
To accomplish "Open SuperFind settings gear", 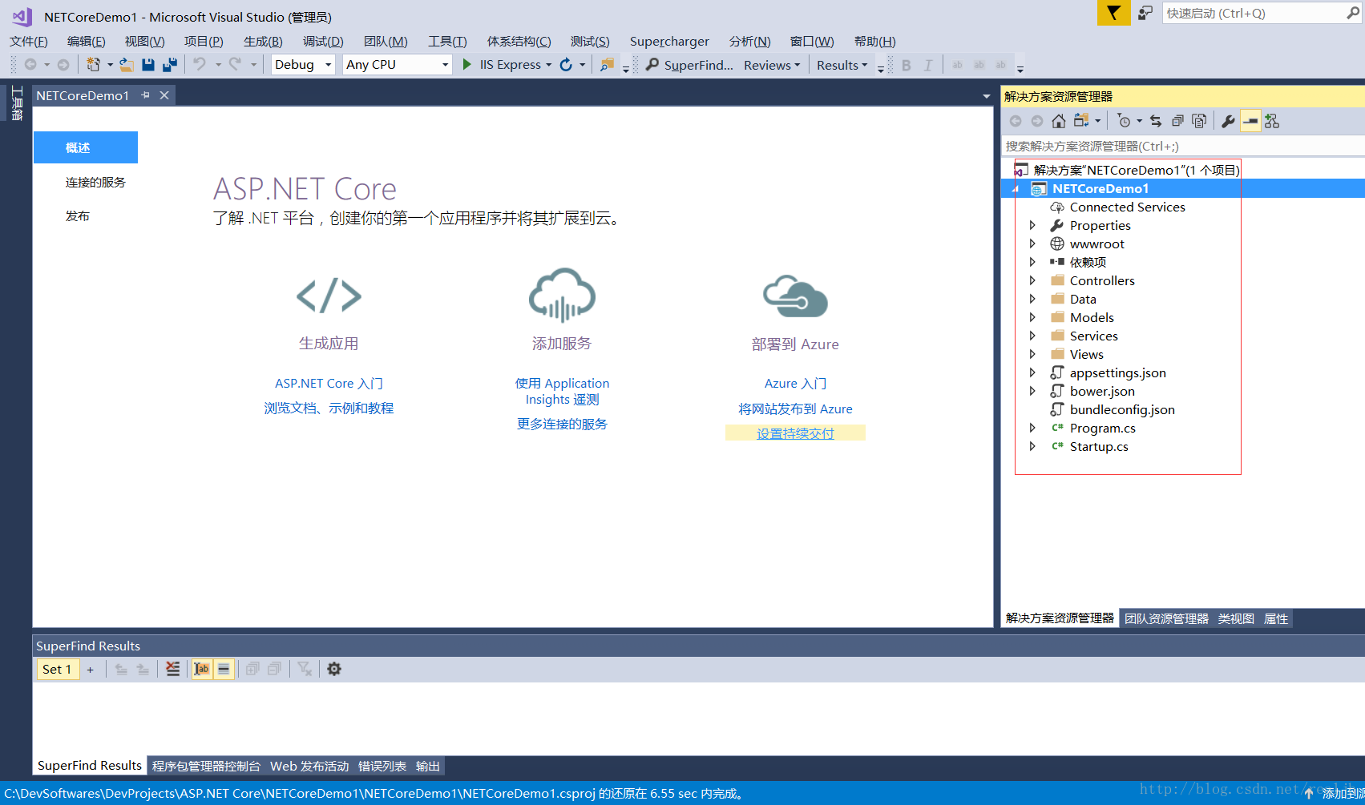I will 334,669.
